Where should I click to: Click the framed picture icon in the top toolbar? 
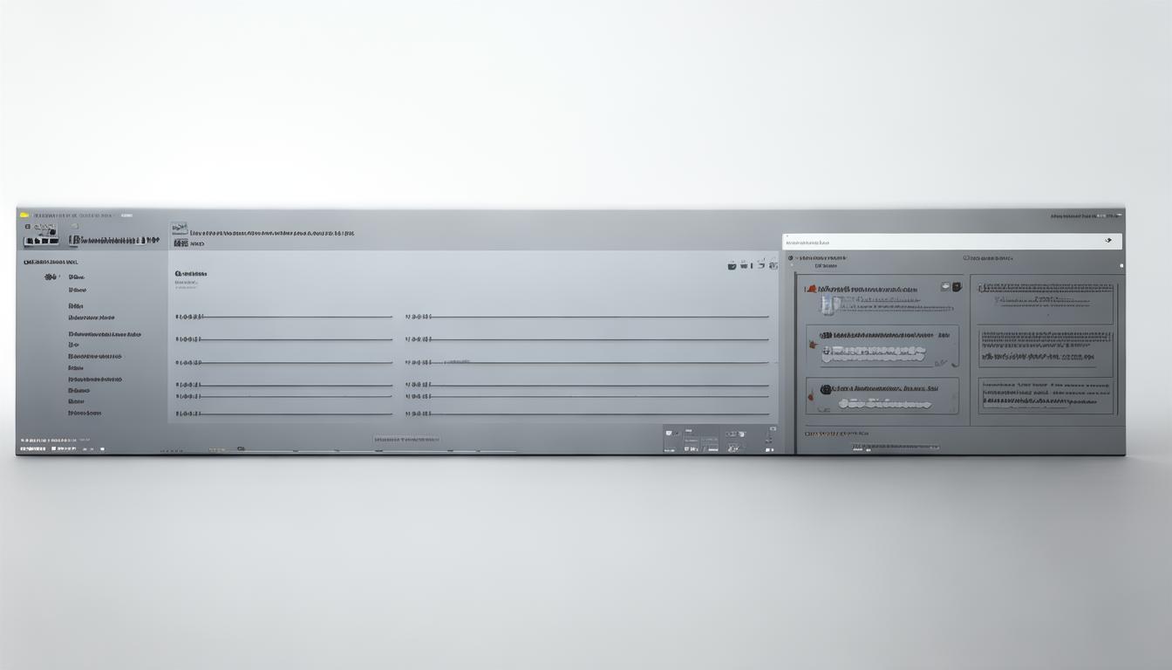[x=179, y=228]
